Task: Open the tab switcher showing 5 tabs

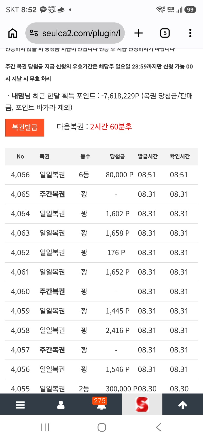Action: (165, 33)
